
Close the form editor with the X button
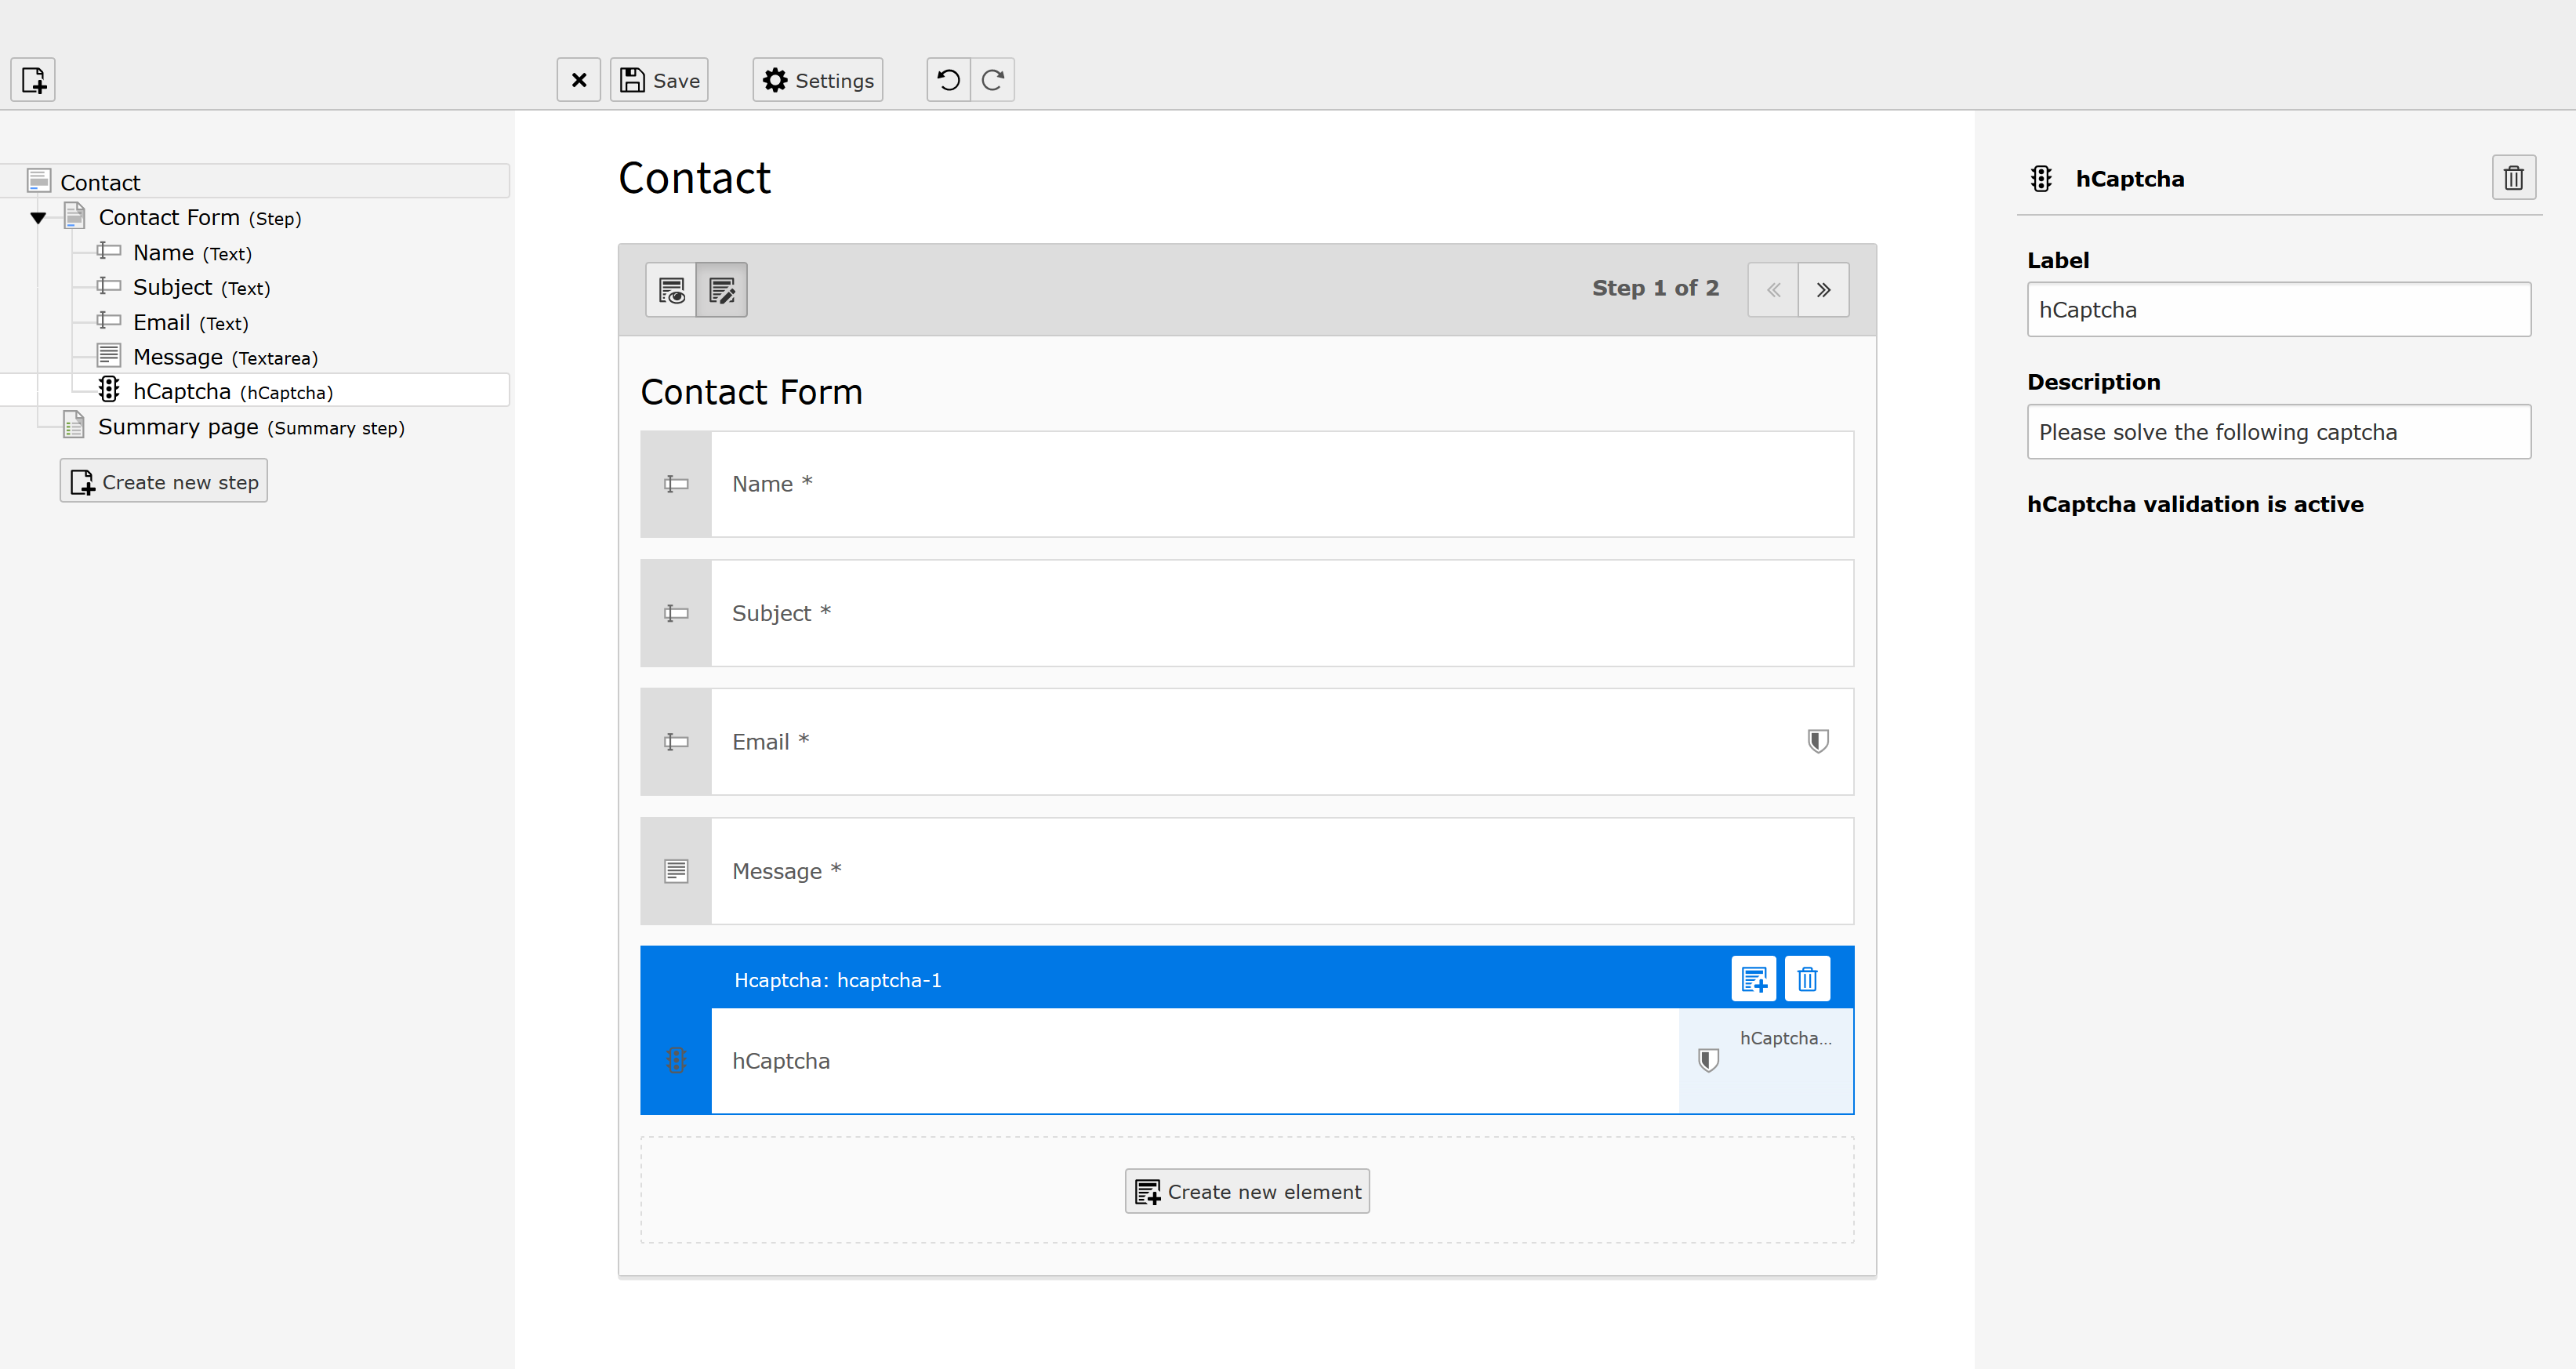(x=578, y=80)
